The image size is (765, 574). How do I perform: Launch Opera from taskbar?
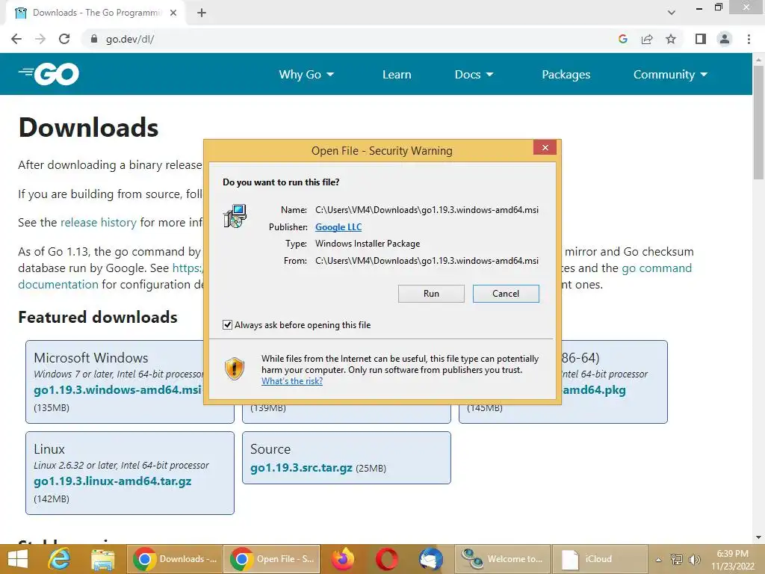pyautogui.click(x=387, y=559)
